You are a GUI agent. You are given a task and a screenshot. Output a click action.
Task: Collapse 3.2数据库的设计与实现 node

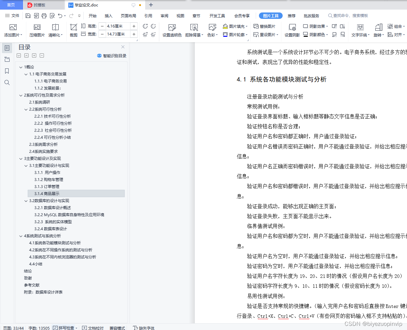click(x=26, y=201)
